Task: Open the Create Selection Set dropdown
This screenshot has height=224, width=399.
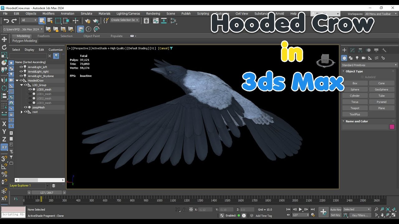Action: pyautogui.click(x=125, y=20)
